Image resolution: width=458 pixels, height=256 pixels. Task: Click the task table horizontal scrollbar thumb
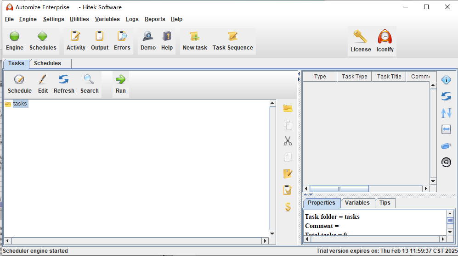(339, 189)
